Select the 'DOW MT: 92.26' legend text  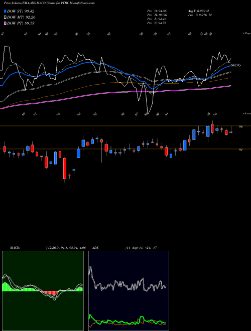(21, 18)
